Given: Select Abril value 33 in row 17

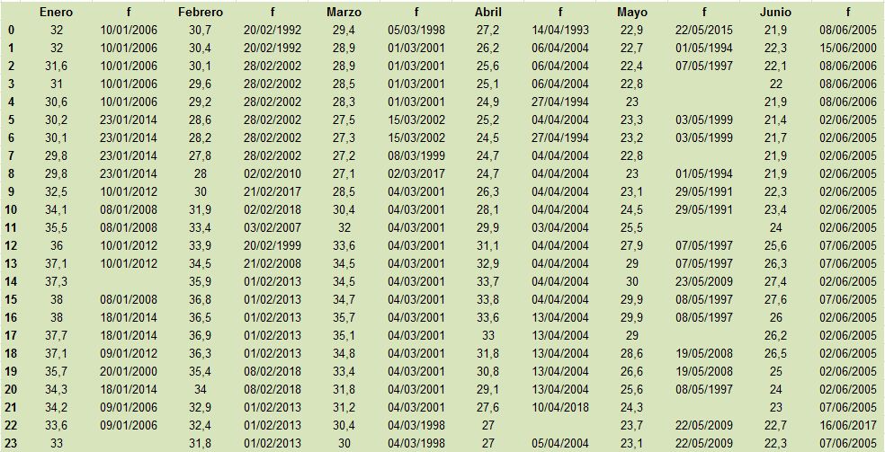Looking at the screenshot, I should point(488,336).
